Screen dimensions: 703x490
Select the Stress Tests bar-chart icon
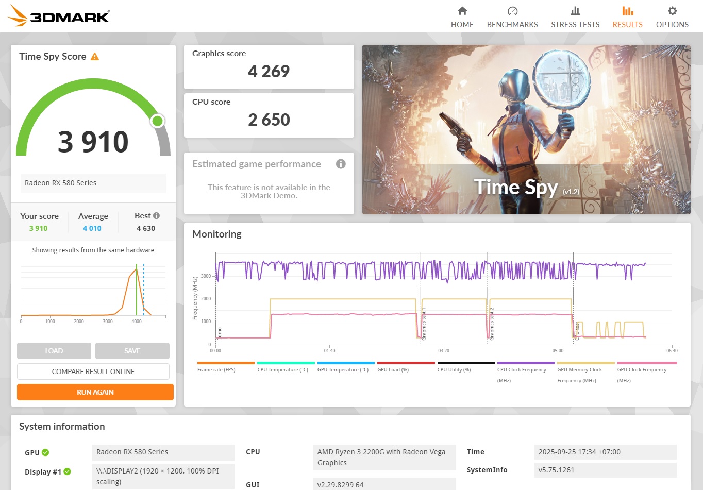click(575, 11)
